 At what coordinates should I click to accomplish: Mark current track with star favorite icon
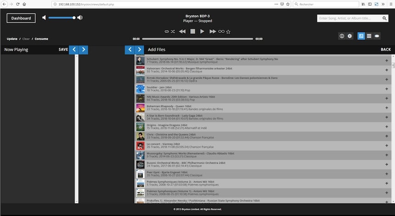coord(228,32)
